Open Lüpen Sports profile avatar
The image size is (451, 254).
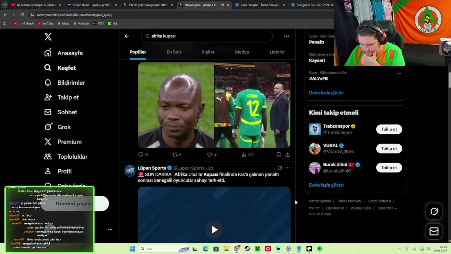[130, 171]
